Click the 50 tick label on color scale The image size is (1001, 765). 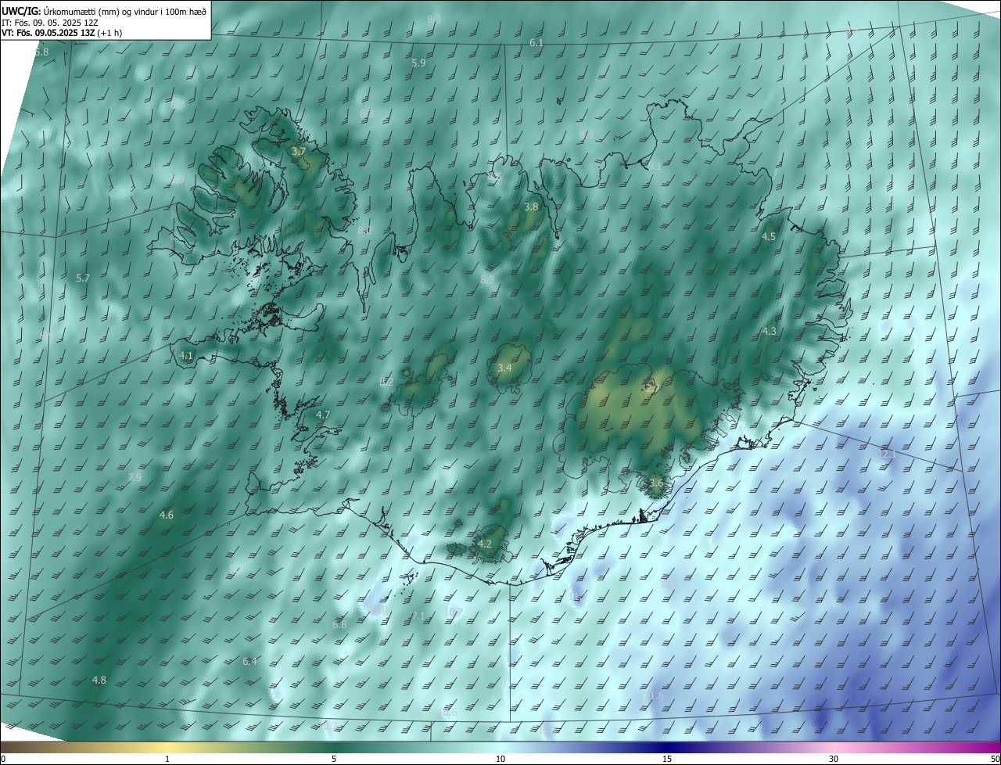[995, 760]
